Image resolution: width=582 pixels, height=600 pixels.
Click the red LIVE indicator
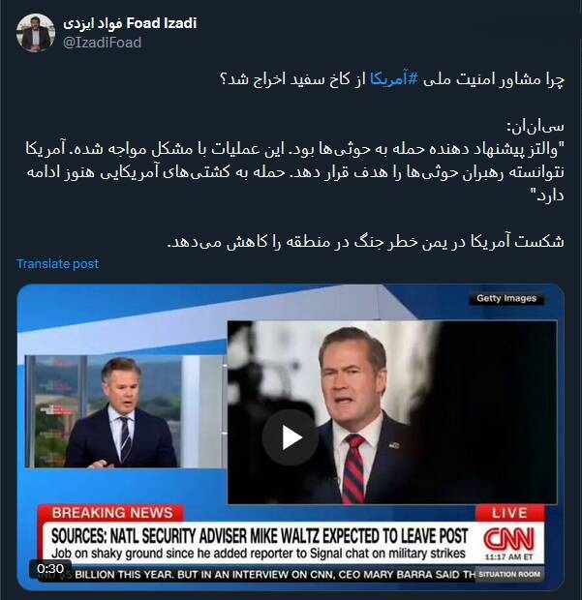(x=509, y=513)
